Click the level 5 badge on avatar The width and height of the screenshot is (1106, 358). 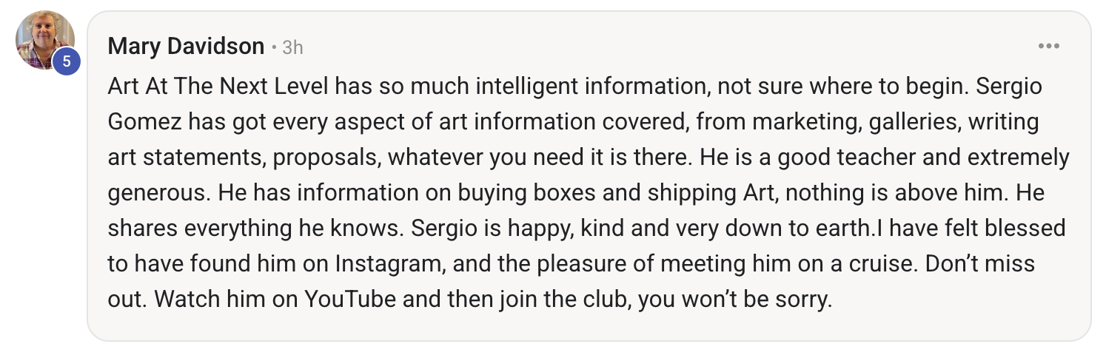click(66, 61)
